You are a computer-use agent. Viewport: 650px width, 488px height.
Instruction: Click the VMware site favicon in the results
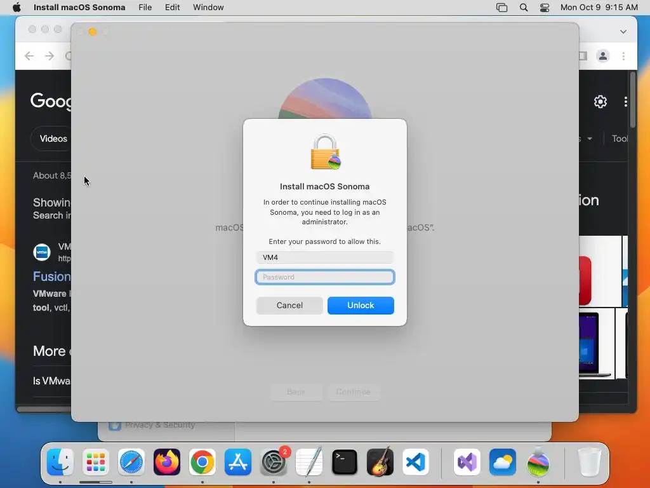click(42, 252)
